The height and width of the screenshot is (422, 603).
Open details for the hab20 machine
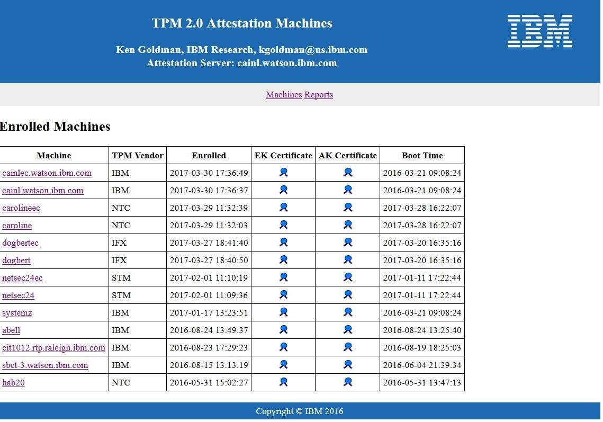coord(13,382)
